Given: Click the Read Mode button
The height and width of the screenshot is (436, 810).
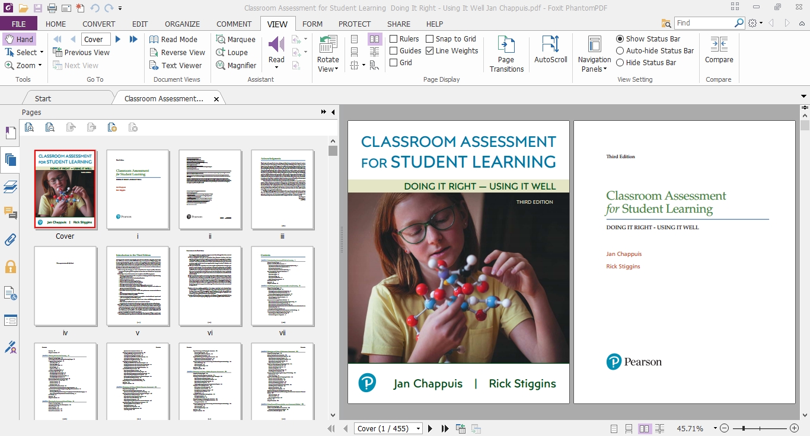Looking at the screenshot, I should click(174, 39).
